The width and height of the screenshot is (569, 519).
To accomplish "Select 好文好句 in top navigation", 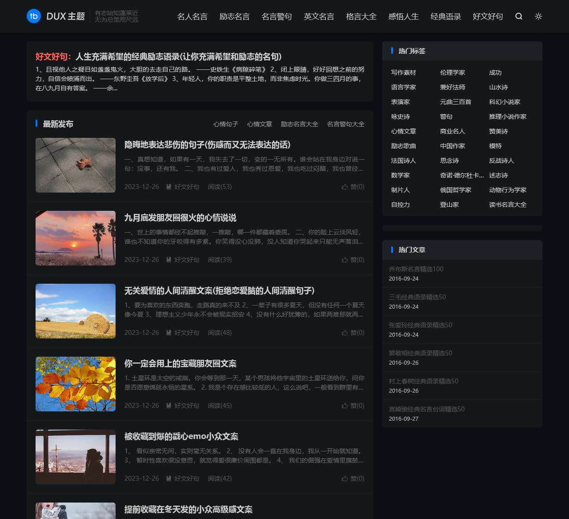I will [488, 16].
